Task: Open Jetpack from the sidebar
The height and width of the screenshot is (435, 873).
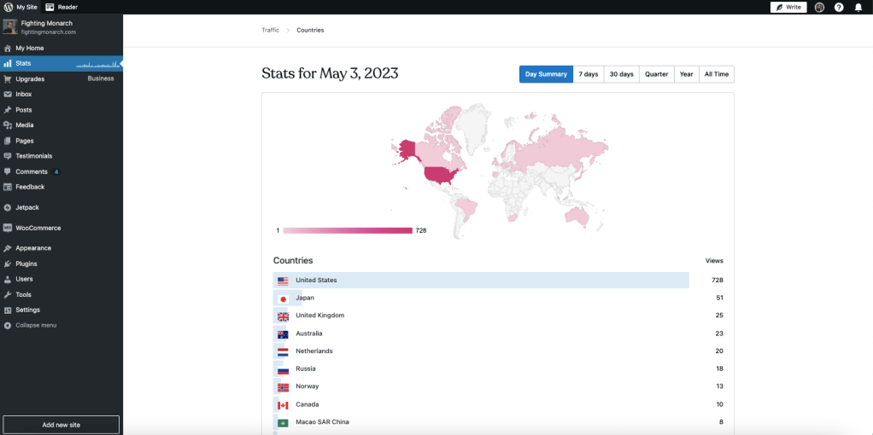Action: tap(27, 207)
